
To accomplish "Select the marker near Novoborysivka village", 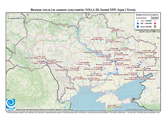I will (74, 80).
